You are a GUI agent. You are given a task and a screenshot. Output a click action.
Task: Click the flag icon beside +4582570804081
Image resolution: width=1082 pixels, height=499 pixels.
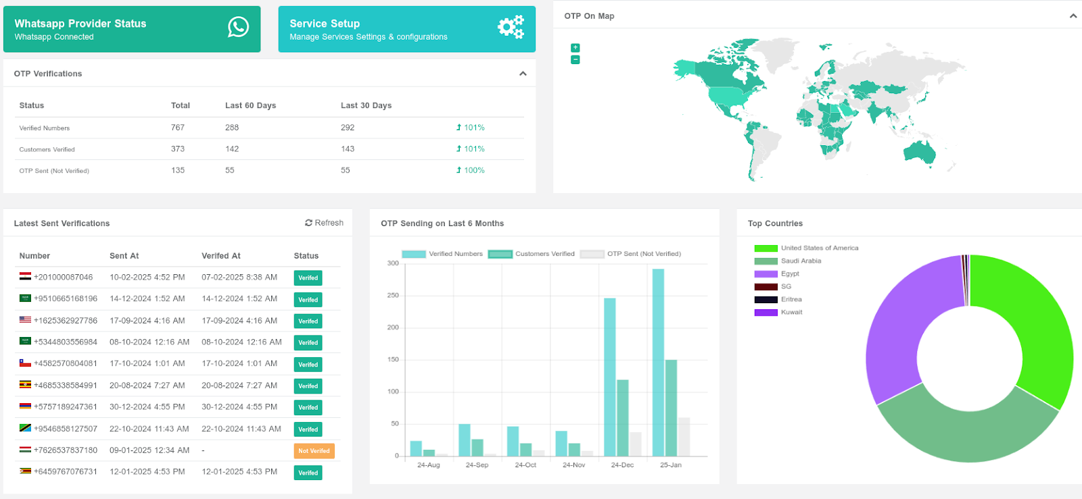pos(25,363)
